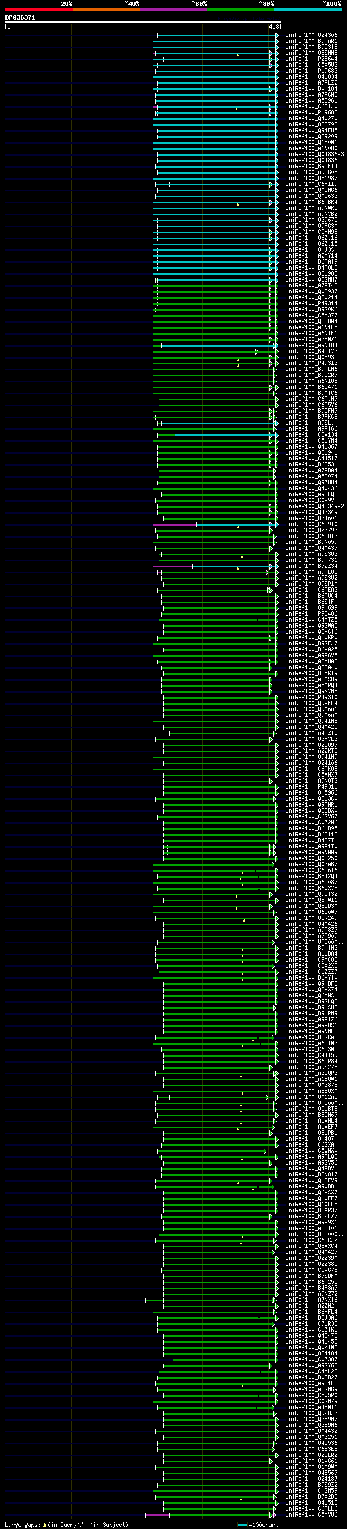Select hit UniRef100_Q03251
The image size is (347, 1529).
pos(311,1437)
